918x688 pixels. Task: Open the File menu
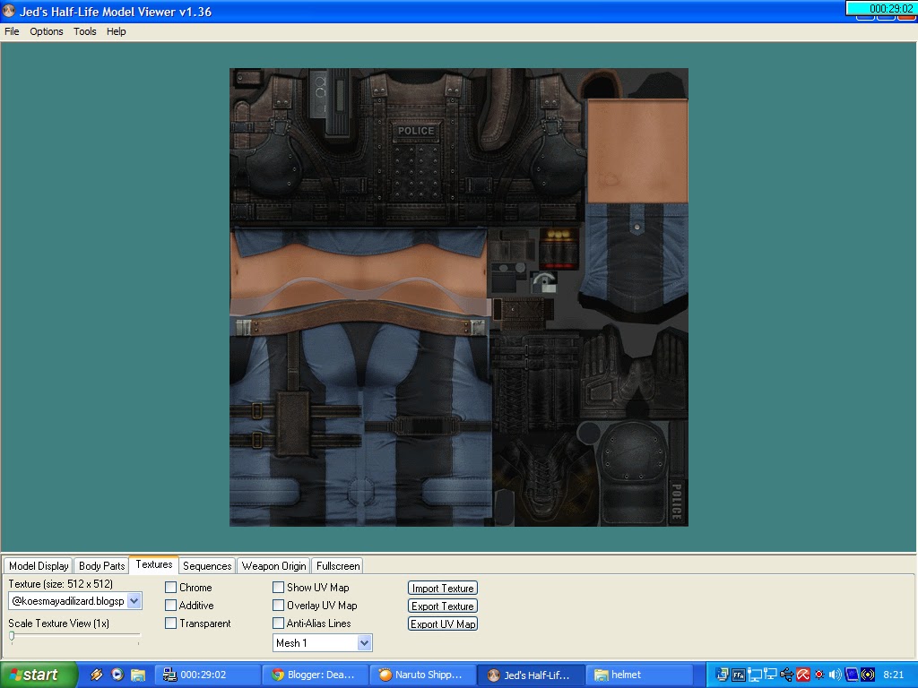12,31
